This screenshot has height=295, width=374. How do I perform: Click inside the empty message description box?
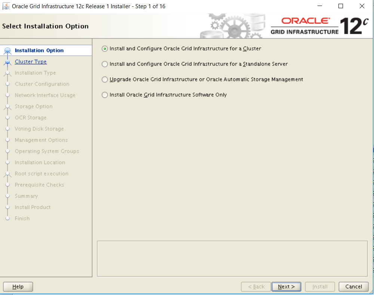[232, 259]
